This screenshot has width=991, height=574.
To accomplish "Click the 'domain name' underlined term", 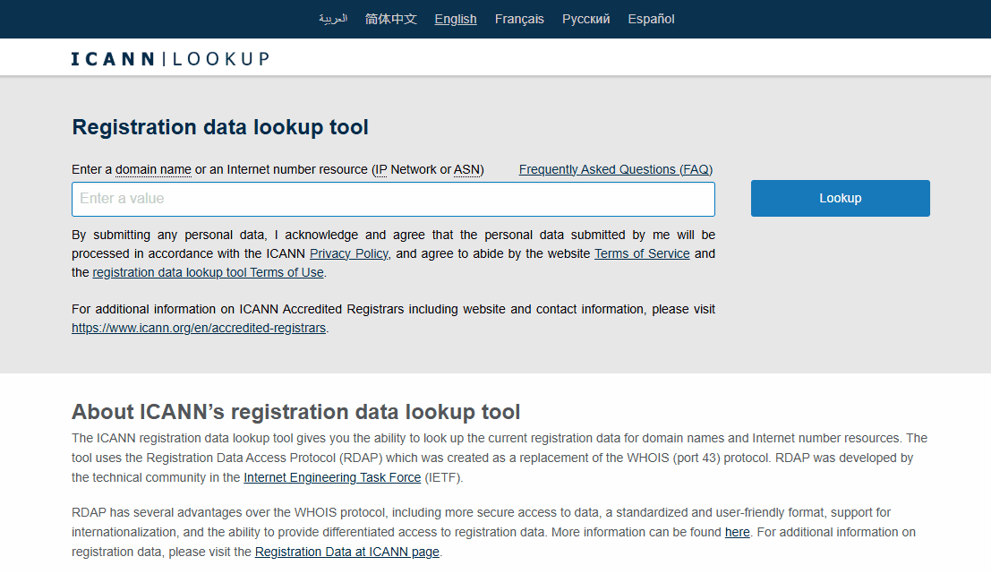I will pyautogui.click(x=153, y=169).
